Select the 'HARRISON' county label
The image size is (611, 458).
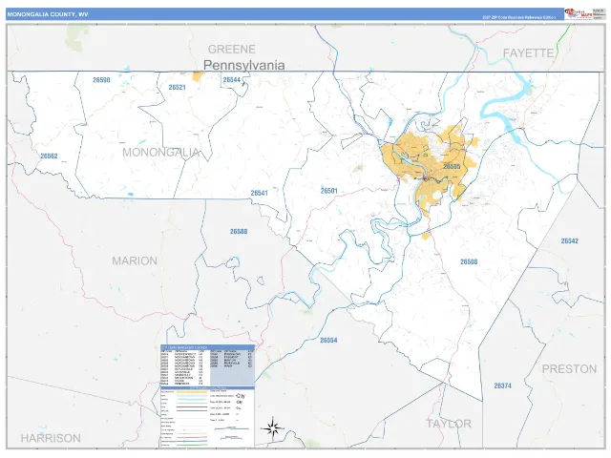point(51,438)
